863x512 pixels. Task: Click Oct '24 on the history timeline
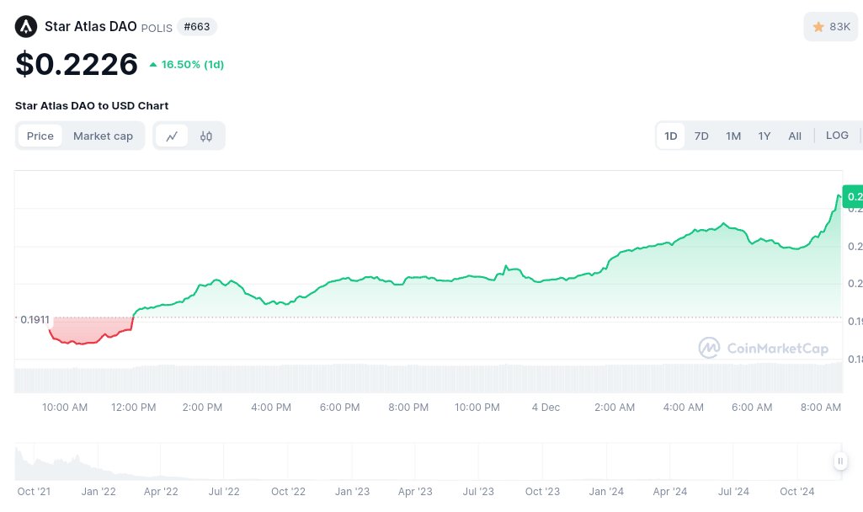pyautogui.click(x=797, y=492)
